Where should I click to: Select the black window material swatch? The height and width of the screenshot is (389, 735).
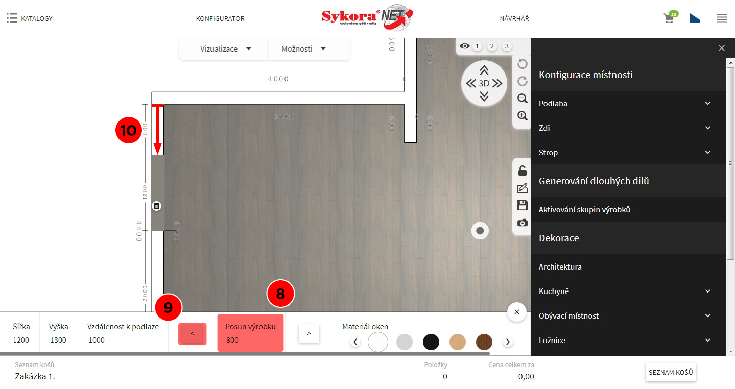(x=431, y=342)
